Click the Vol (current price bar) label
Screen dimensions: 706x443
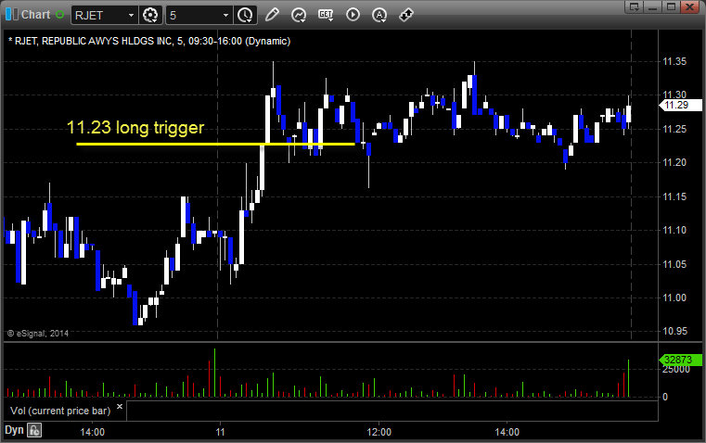click(x=60, y=411)
